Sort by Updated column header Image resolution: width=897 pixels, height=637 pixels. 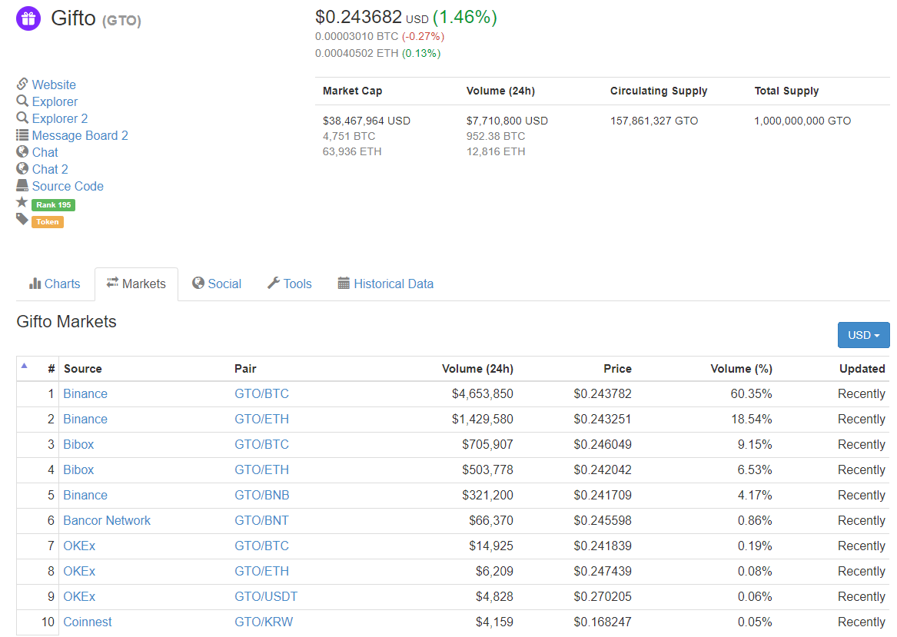click(862, 369)
